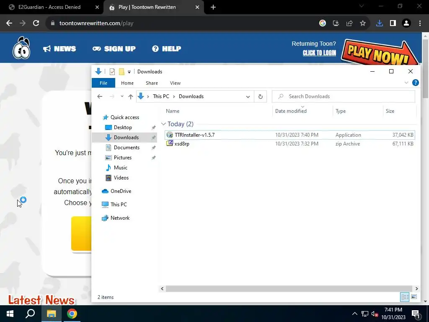Open Customize Quick Access Toolbar dropdown
This screenshot has height=322, width=429.
click(x=129, y=72)
